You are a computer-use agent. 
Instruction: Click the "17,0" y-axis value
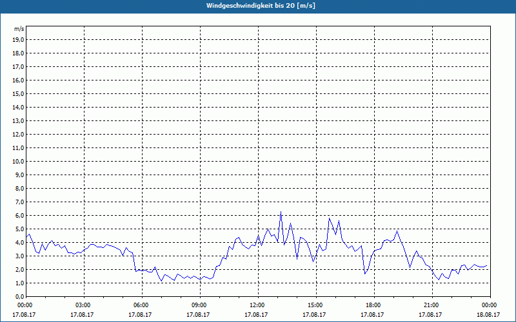(18, 67)
